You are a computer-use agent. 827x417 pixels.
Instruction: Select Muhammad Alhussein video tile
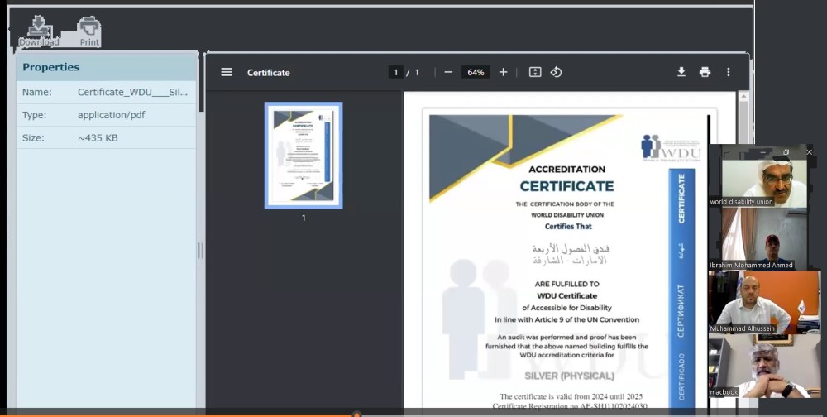point(764,302)
